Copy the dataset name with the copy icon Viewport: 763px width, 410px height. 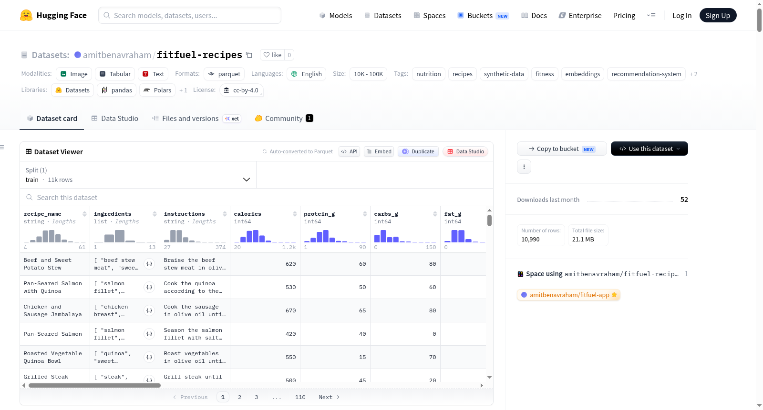(249, 55)
